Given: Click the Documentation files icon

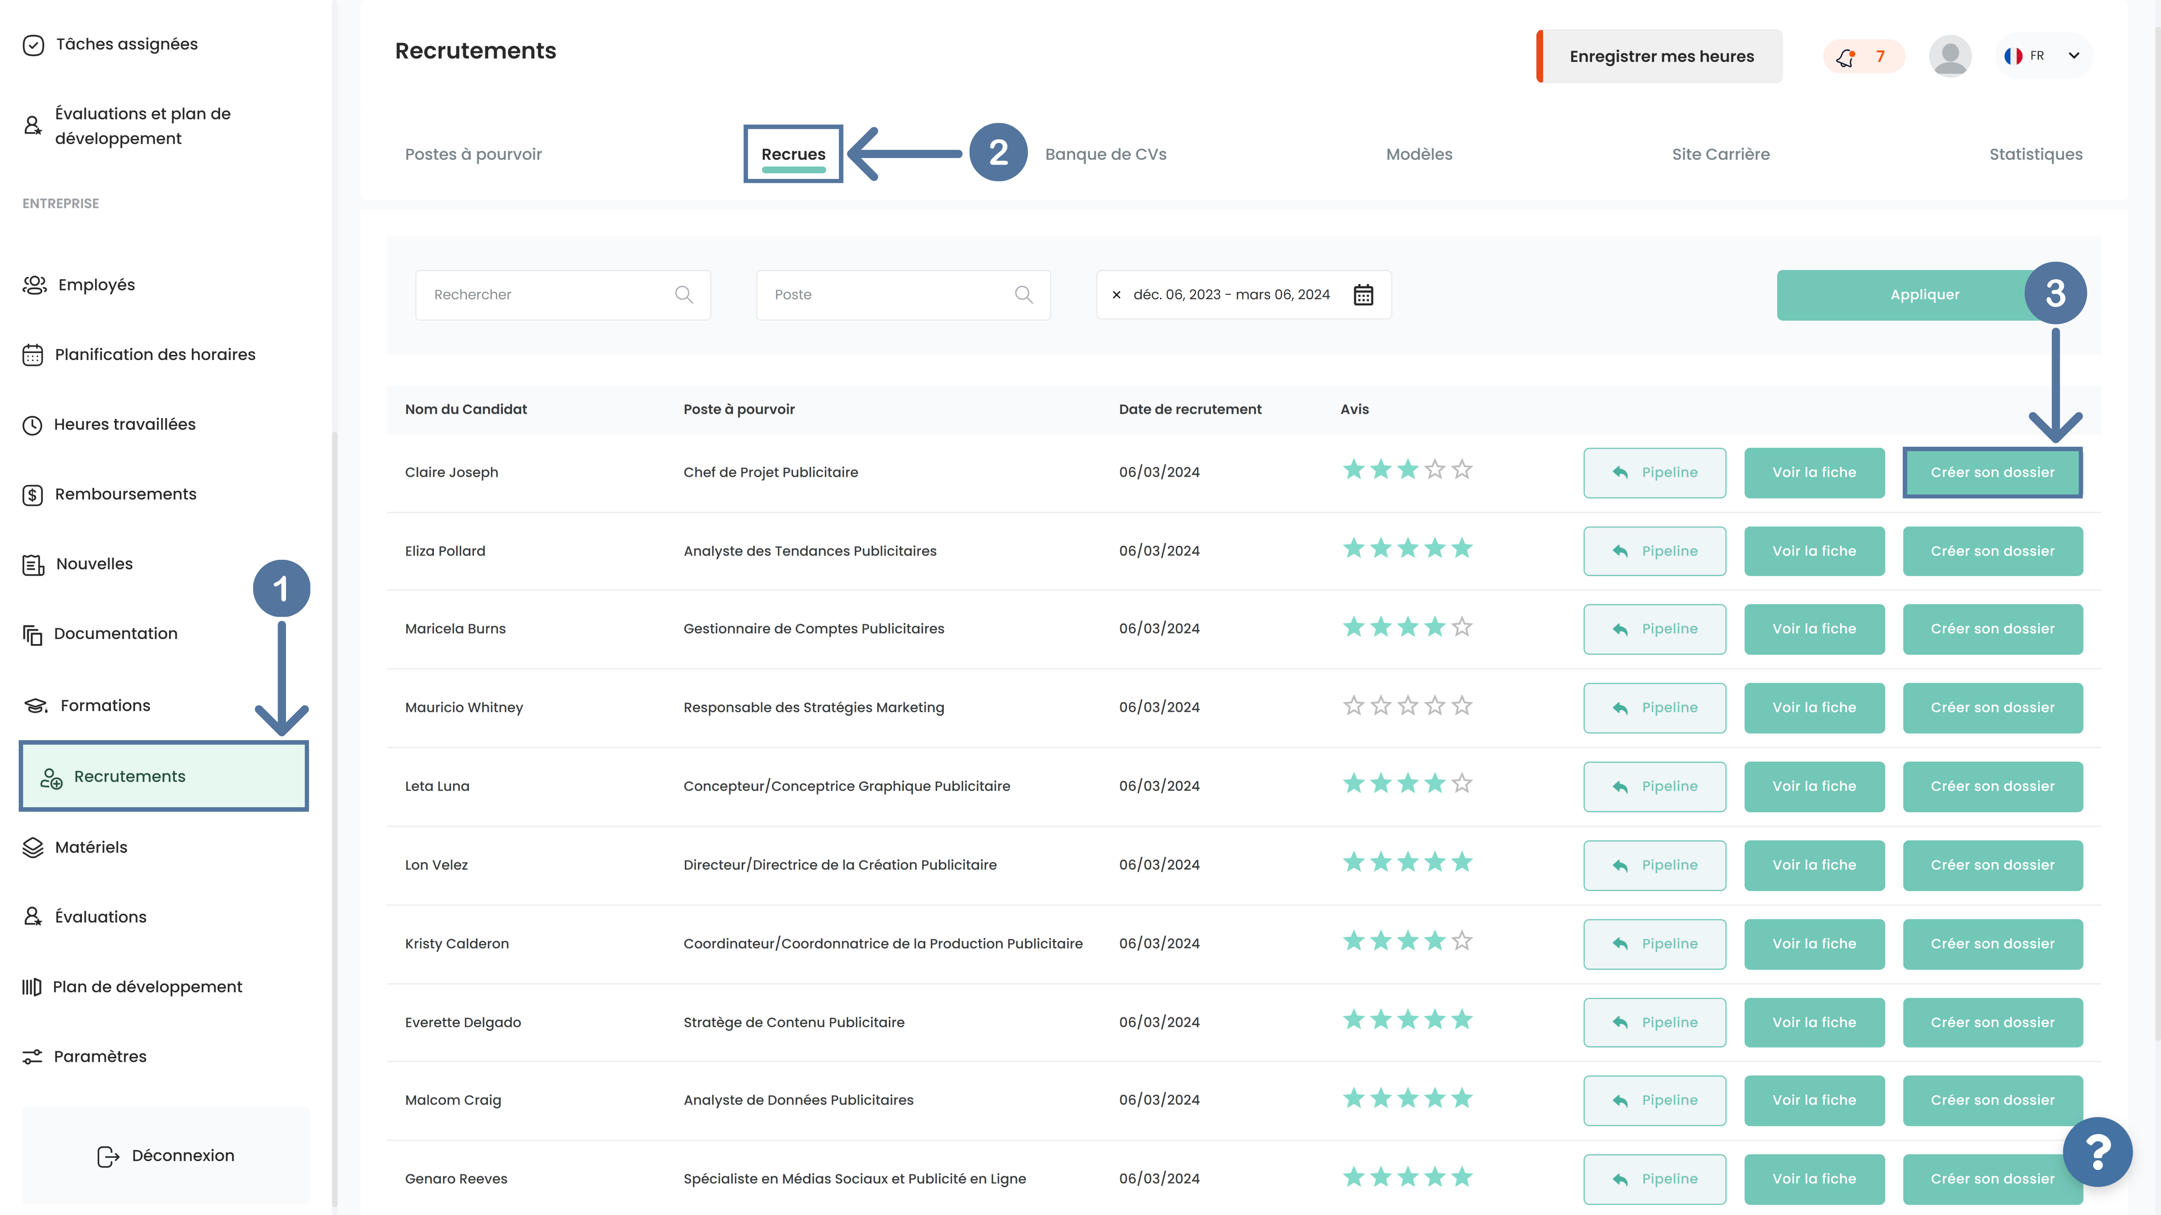Looking at the screenshot, I should coord(33,635).
